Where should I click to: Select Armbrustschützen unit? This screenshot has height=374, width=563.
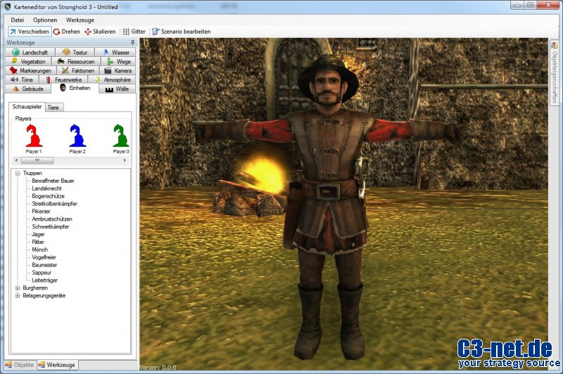pyautogui.click(x=52, y=219)
